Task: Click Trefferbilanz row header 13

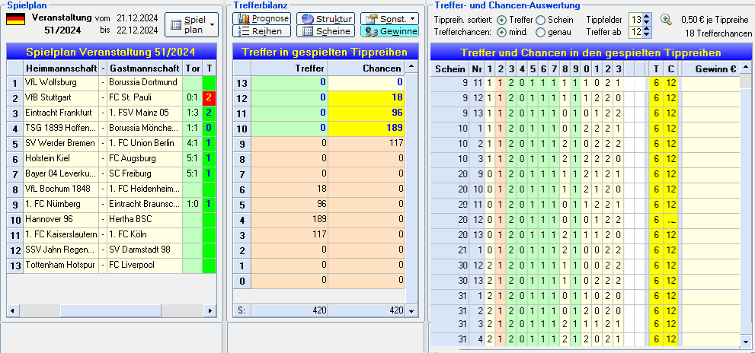Action: click(242, 83)
